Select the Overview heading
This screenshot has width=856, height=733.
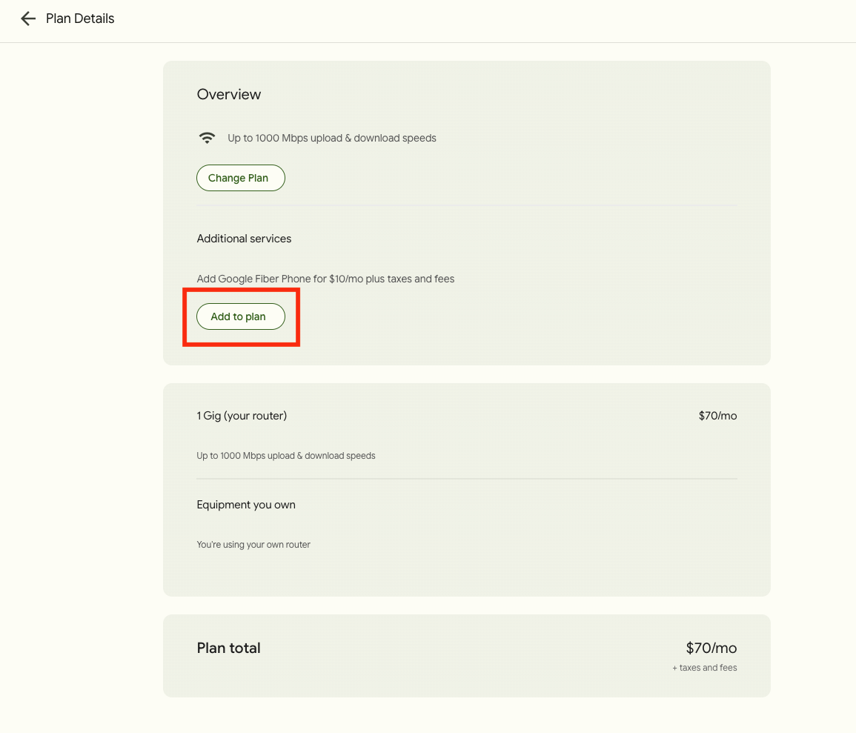[228, 94]
